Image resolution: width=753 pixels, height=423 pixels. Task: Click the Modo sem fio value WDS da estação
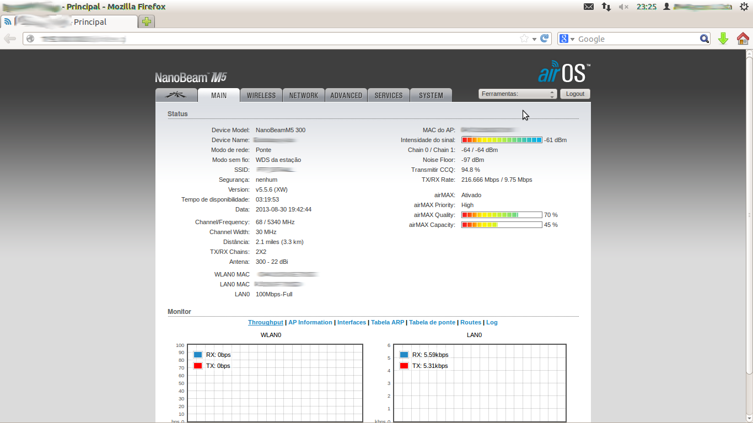[x=278, y=160]
